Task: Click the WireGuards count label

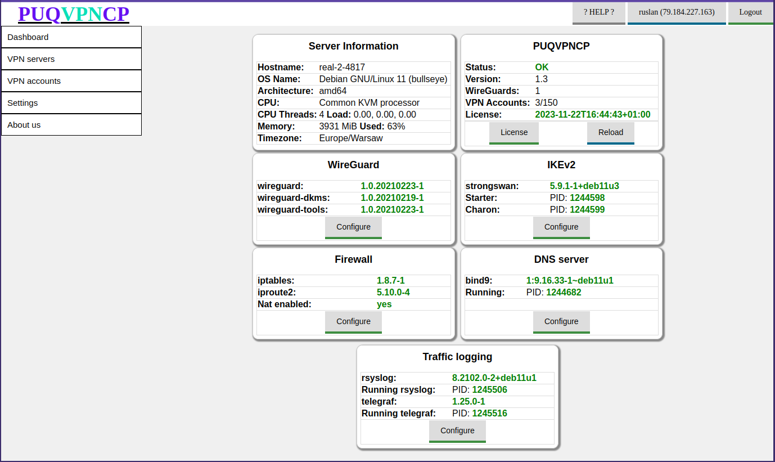Action: click(x=492, y=91)
